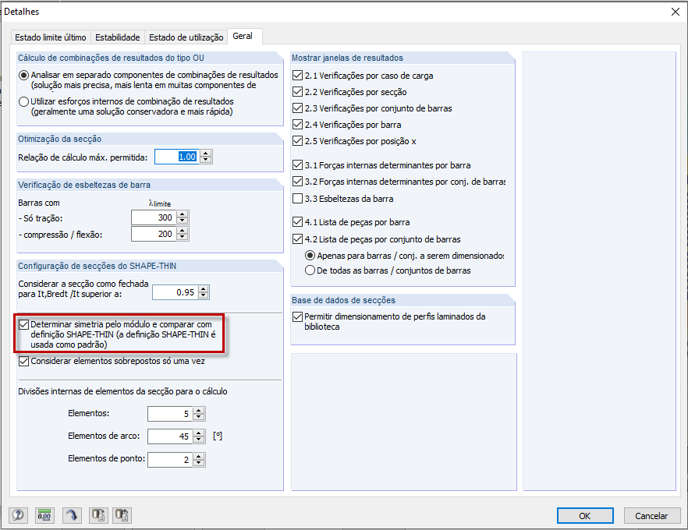Close the Detalhes dialog window
The height and width of the screenshot is (530, 688).
[x=676, y=12]
